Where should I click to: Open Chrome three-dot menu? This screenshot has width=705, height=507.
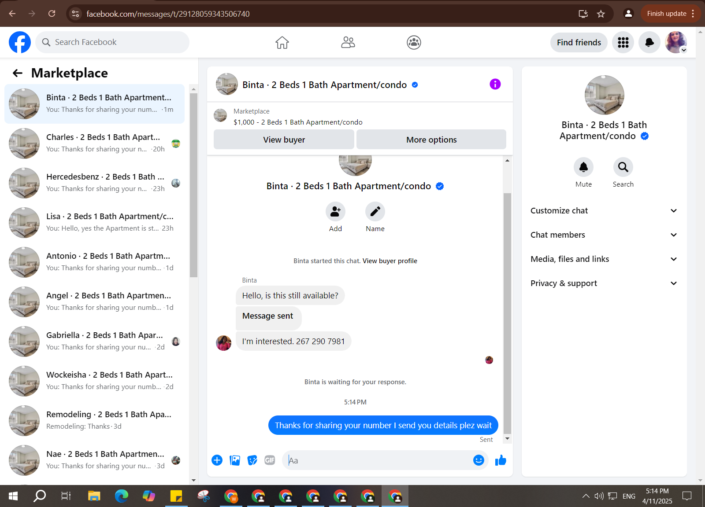click(x=693, y=14)
